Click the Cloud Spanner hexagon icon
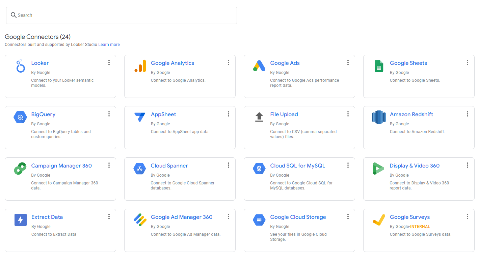The width and height of the screenshot is (479, 256). click(x=139, y=169)
